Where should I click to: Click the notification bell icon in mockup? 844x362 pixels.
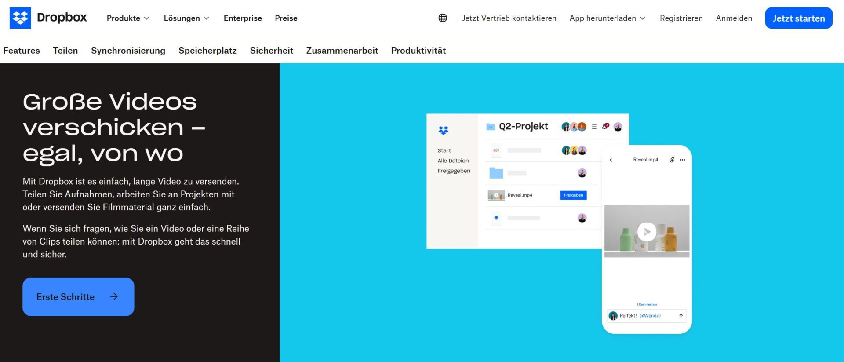pyautogui.click(x=605, y=126)
